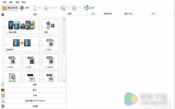Expand the Toolset (工具集) category
The image size is (175, 109).
coord(33,106)
